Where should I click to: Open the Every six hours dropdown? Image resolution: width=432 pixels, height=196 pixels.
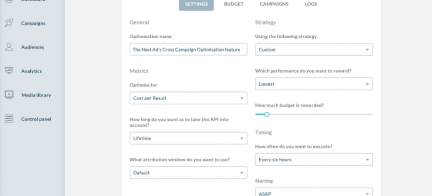point(314,159)
